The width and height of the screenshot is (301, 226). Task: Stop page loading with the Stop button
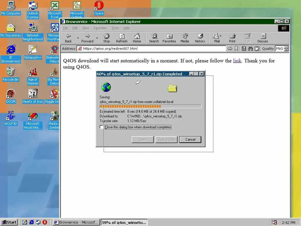click(x=106, y=38)
